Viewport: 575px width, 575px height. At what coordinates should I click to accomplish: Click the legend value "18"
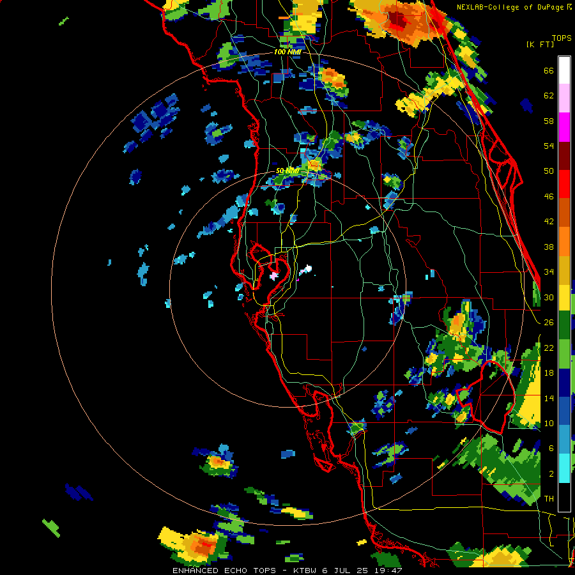(x=549, y=373)
